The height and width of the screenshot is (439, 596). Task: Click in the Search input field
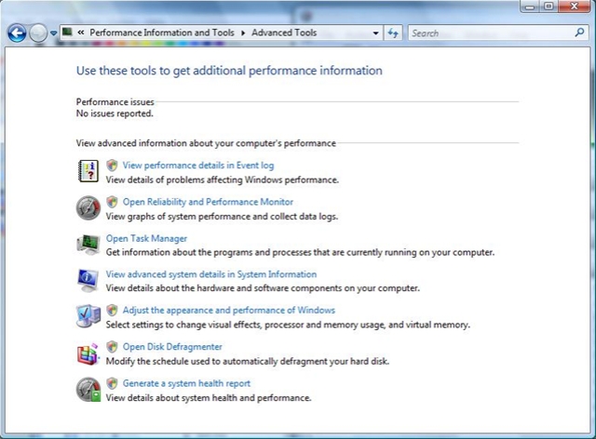click(491, 33)
